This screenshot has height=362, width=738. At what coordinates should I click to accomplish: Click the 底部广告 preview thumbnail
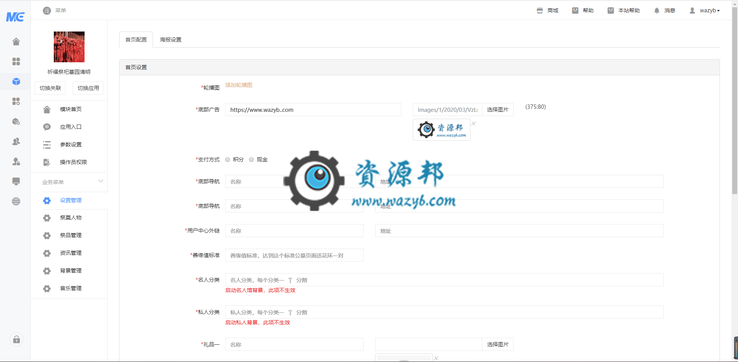[x=442, y=130]
